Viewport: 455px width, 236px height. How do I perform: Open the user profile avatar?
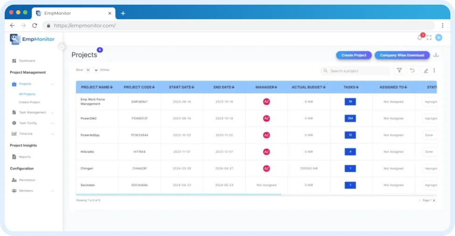click(438, 38)
